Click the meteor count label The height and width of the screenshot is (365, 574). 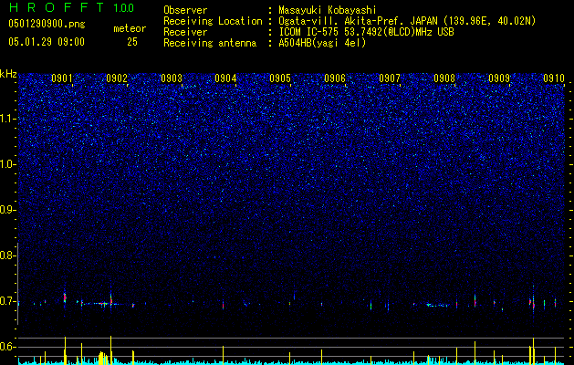130,28
